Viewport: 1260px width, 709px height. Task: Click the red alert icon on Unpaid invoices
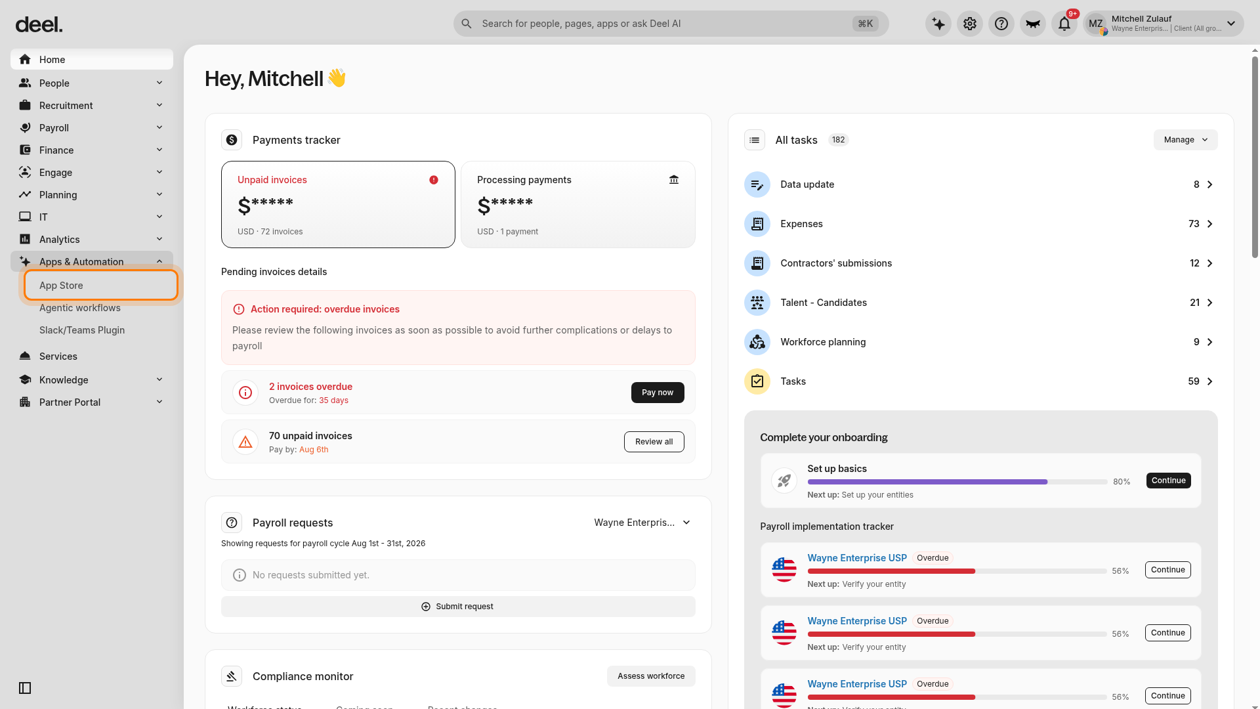pos(434,180)
